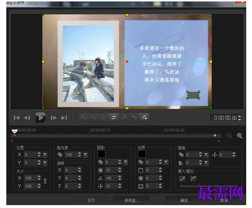Click the 0:00:00.00 timecode field
The width and height of the screenshot is (252, 208).
click(225, 118)
